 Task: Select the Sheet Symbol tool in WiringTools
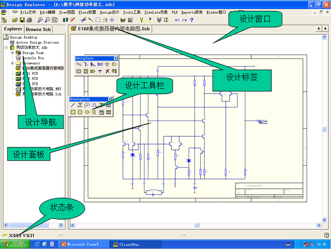(79, 71)
